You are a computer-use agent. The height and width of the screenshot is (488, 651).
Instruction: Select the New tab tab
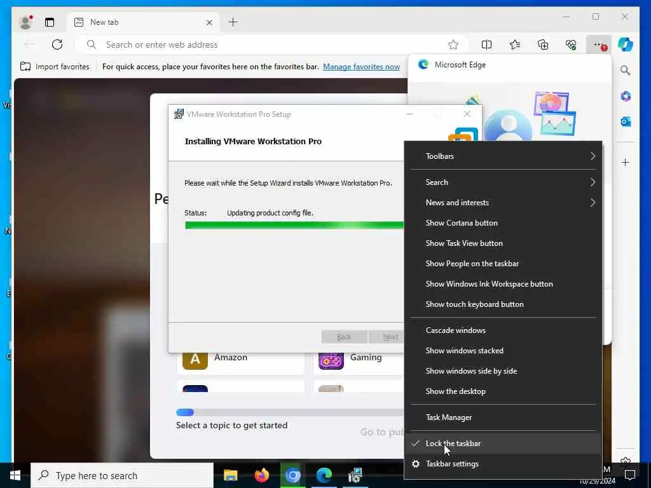pyautogui.click(x=143, y=22)
